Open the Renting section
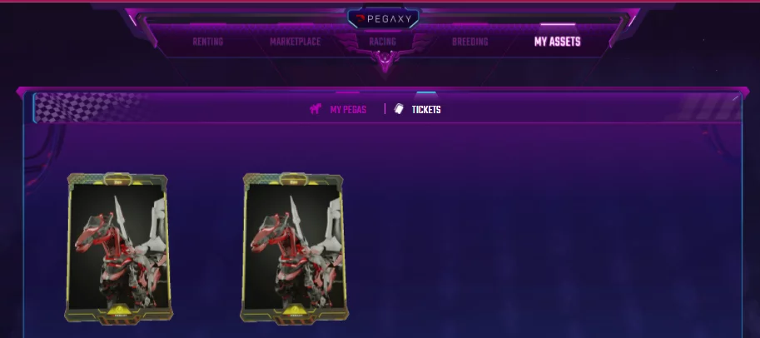This screenshot has width=760, height=338. pos(208,42)
